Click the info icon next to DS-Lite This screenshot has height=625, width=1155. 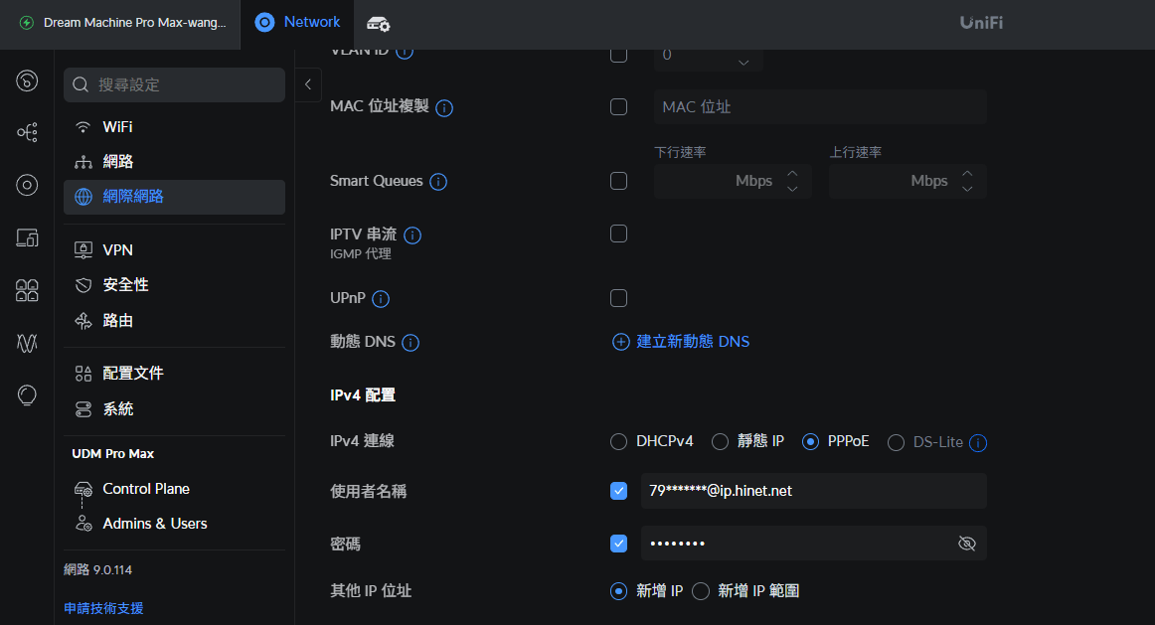pos(977,442)
